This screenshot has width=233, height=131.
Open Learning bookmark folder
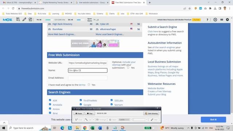pyautogui.click(x=54, y=14)
